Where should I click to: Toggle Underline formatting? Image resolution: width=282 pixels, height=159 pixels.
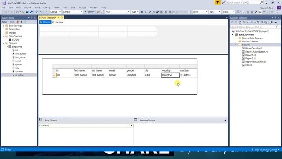(x=150, y=12)
